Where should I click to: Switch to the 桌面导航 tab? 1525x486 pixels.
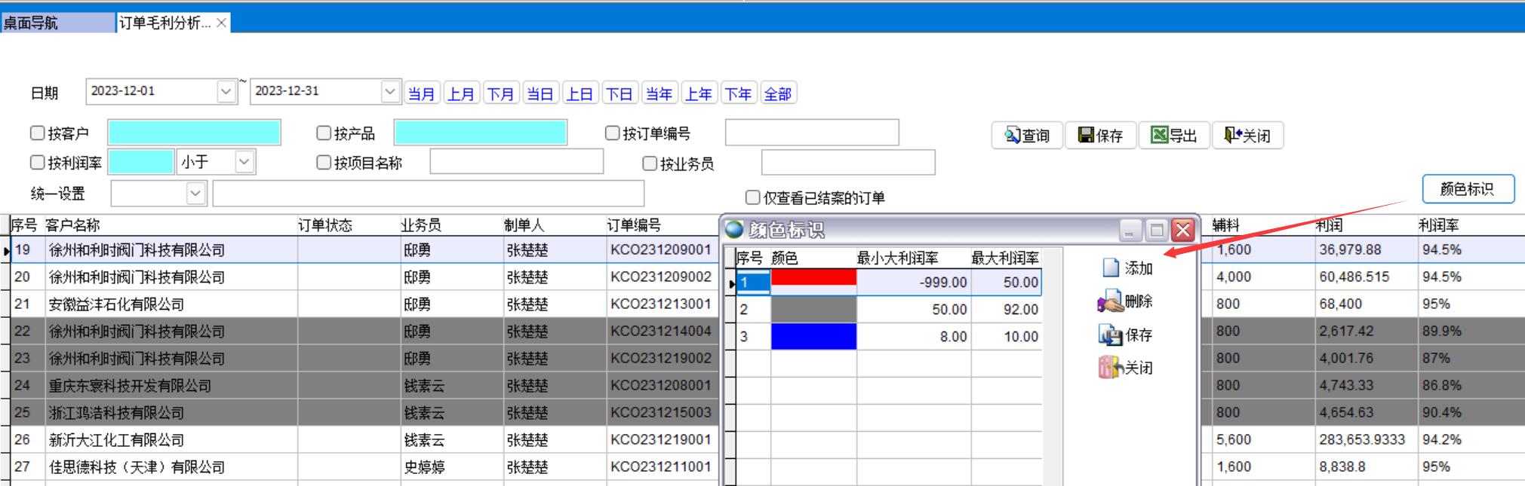click(x=57, y=23)
